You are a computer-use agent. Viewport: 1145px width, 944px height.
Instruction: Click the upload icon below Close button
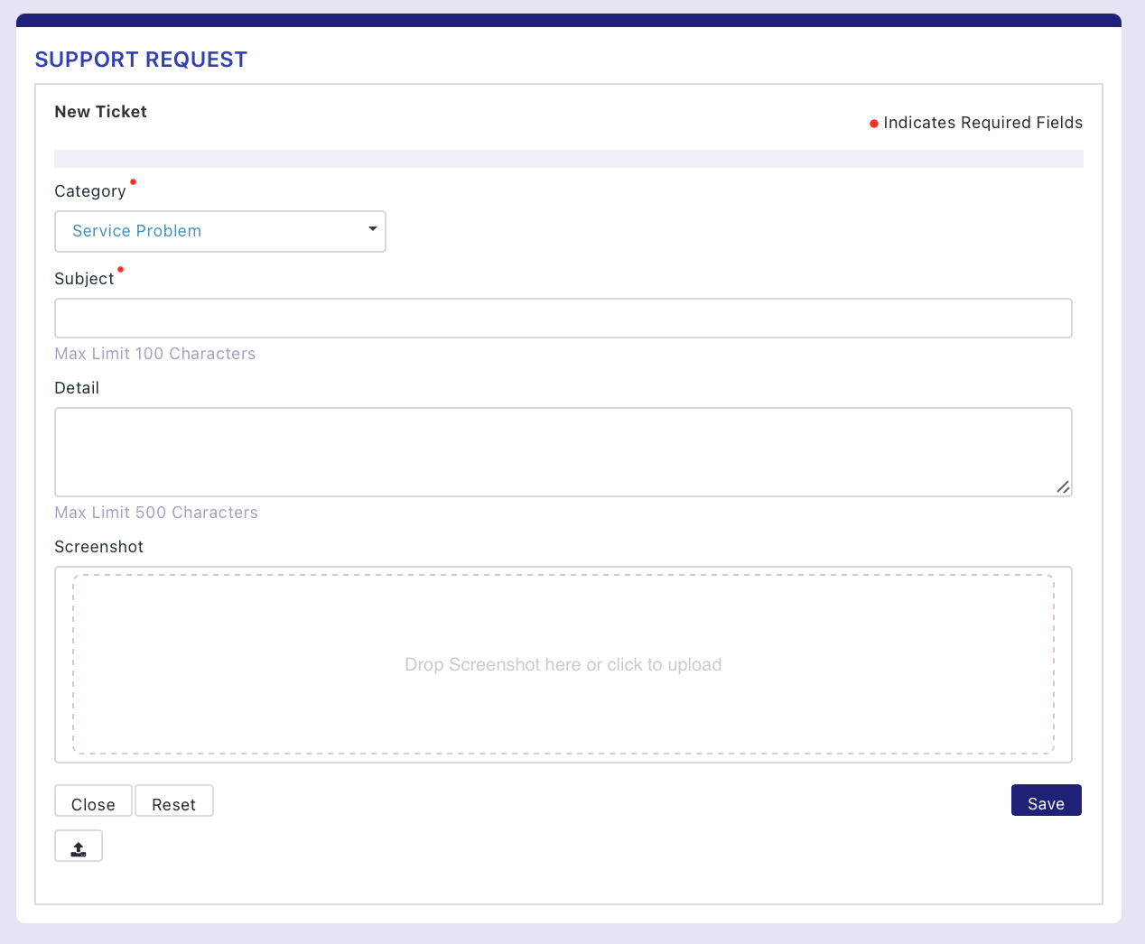[79, 847]
